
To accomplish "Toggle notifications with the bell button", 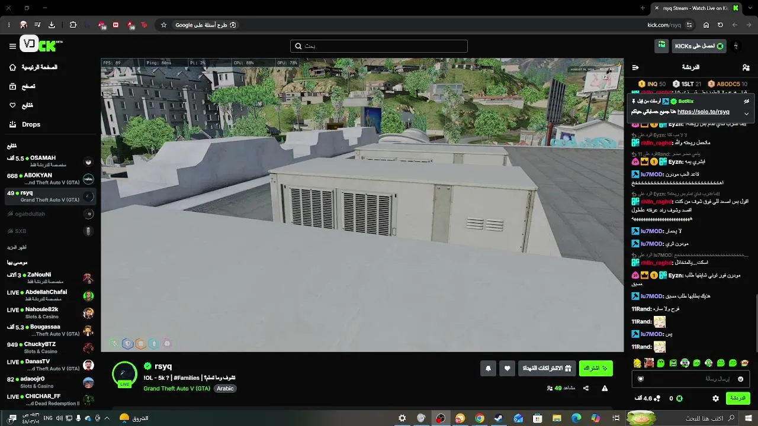I will (x=488, y=369).
